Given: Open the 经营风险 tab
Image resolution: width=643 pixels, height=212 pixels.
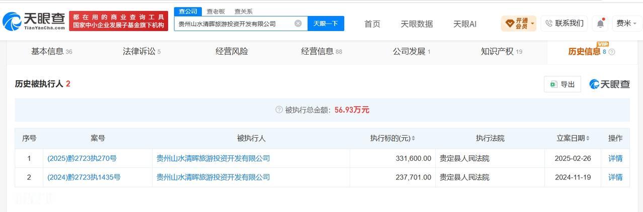Looking at the screenshot, I should point(231,51).
